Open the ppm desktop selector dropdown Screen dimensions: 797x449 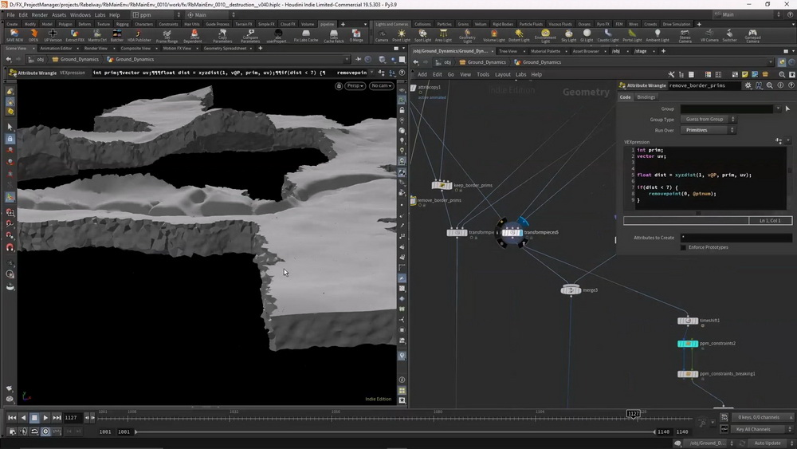tap(156, 14)
